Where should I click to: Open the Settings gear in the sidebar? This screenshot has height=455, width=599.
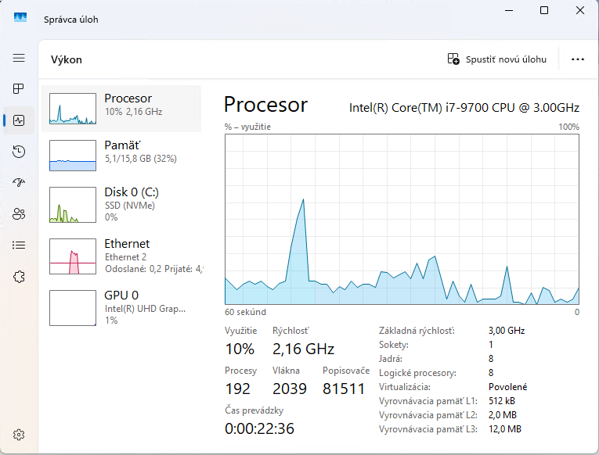click(19, 435)
